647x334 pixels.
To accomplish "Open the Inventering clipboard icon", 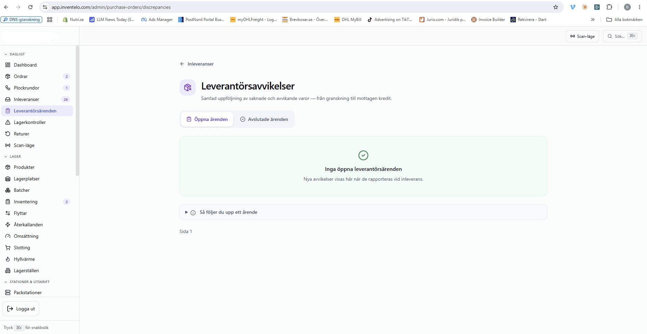I will (8, 202).
